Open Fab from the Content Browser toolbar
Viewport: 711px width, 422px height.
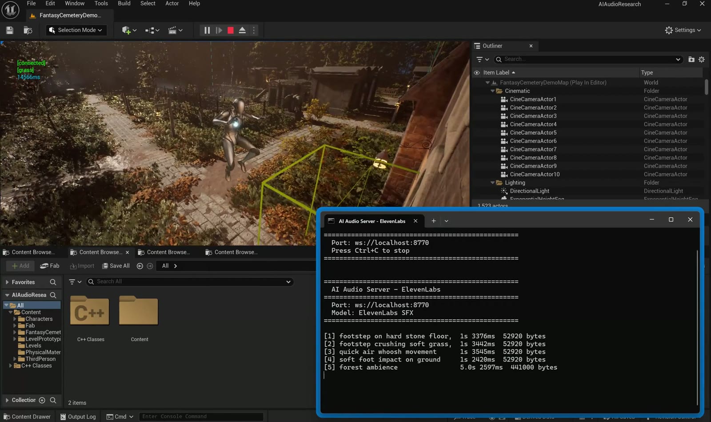point(50,266)
